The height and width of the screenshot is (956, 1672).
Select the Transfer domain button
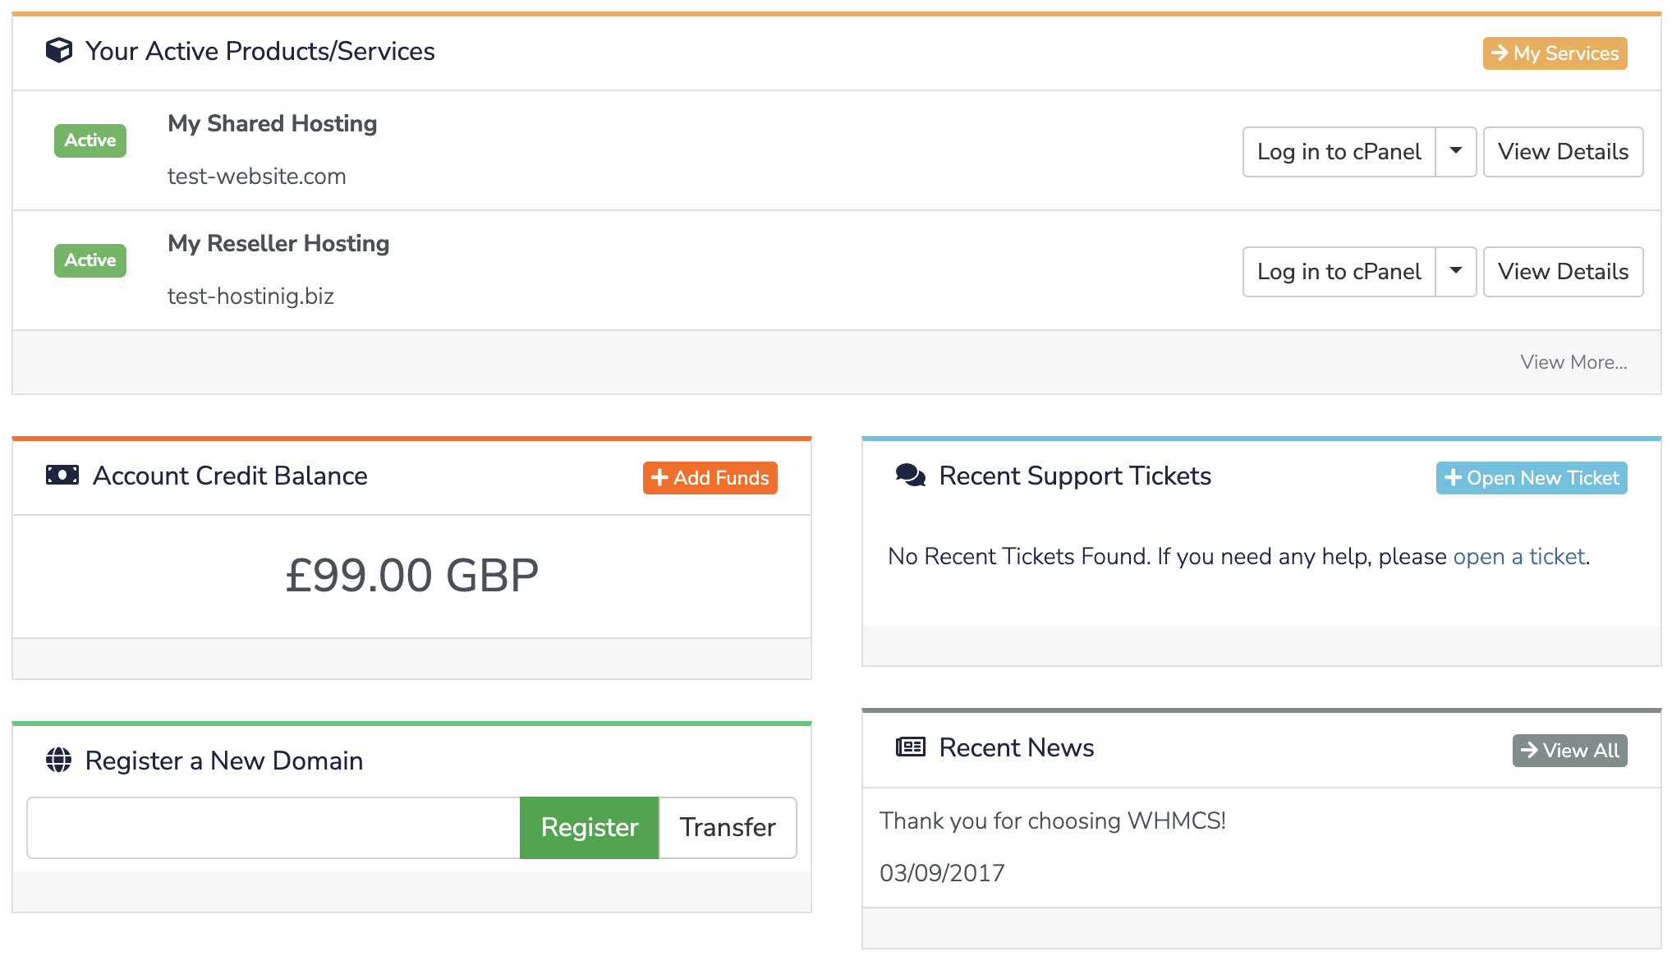[728, 827]
